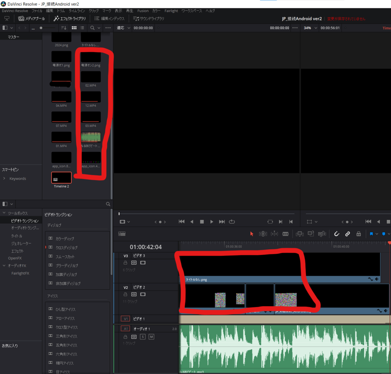Toggle loop playback in source viewer
The height and width of the screenshot is (374, 391).
coord(232,222)
